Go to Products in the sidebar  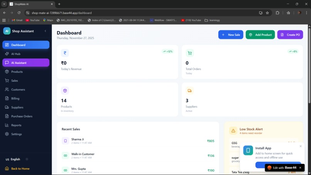click(26, 72)
